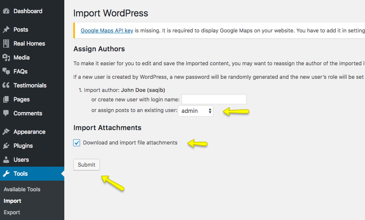The width and height of the screenshot is (365, 220).
Task: Open the Available Tools submenu link
Action: [22, 190]
